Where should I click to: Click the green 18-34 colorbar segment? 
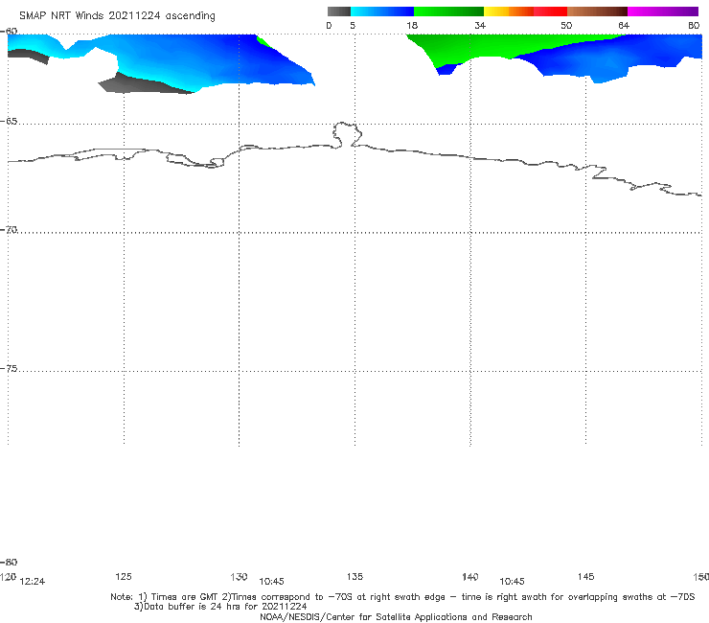448,12
